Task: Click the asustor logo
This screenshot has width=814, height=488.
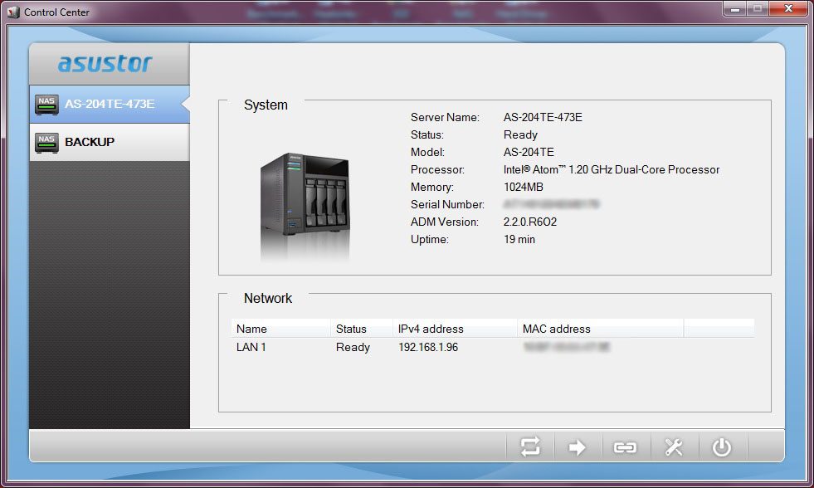Action: (105, 63)
